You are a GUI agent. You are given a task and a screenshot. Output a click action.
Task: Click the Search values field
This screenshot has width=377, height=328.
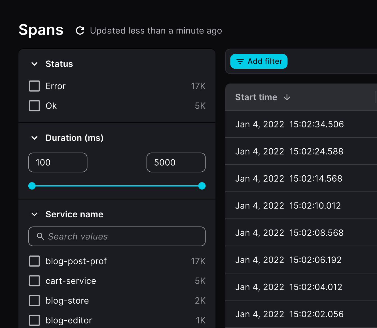point(117,236)
